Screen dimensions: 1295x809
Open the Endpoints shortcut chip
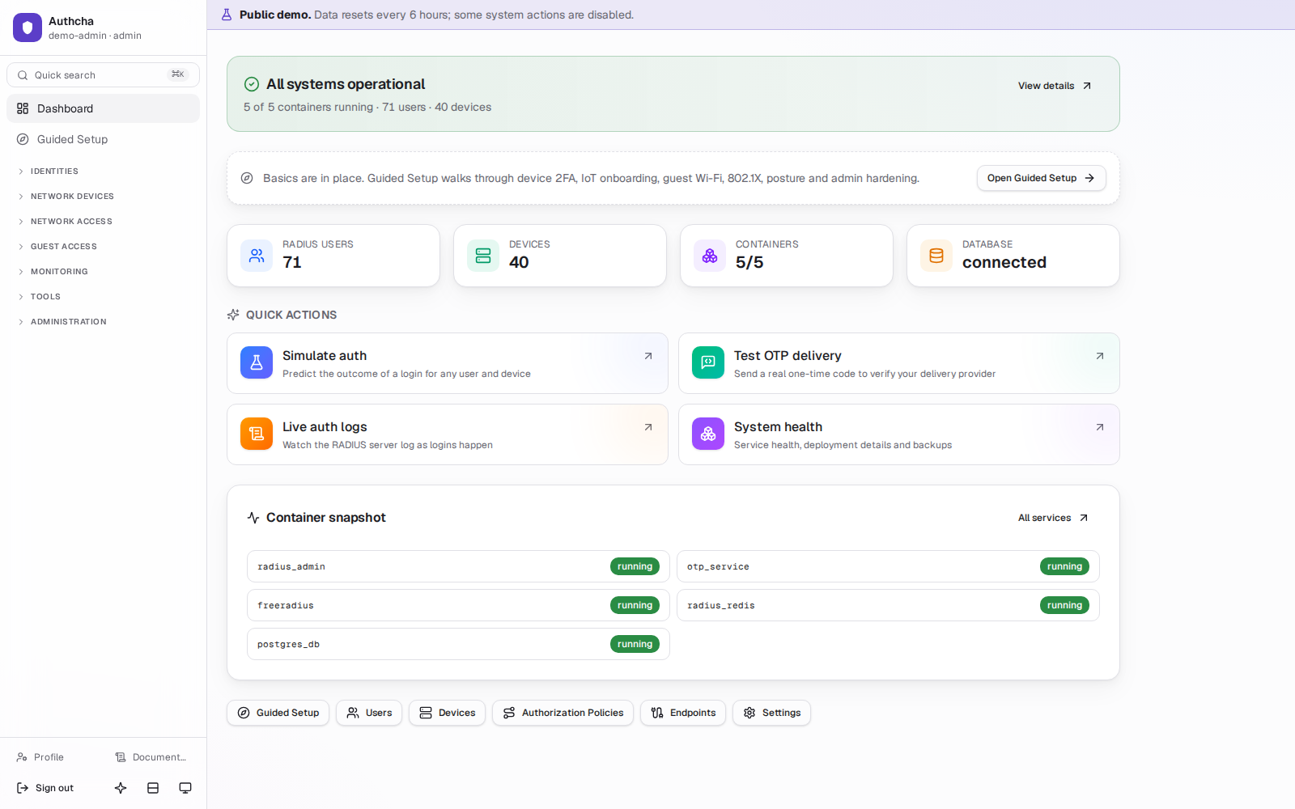point(683,713)
